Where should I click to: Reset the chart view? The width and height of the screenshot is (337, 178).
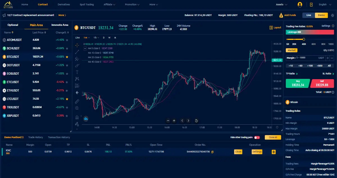196,121
